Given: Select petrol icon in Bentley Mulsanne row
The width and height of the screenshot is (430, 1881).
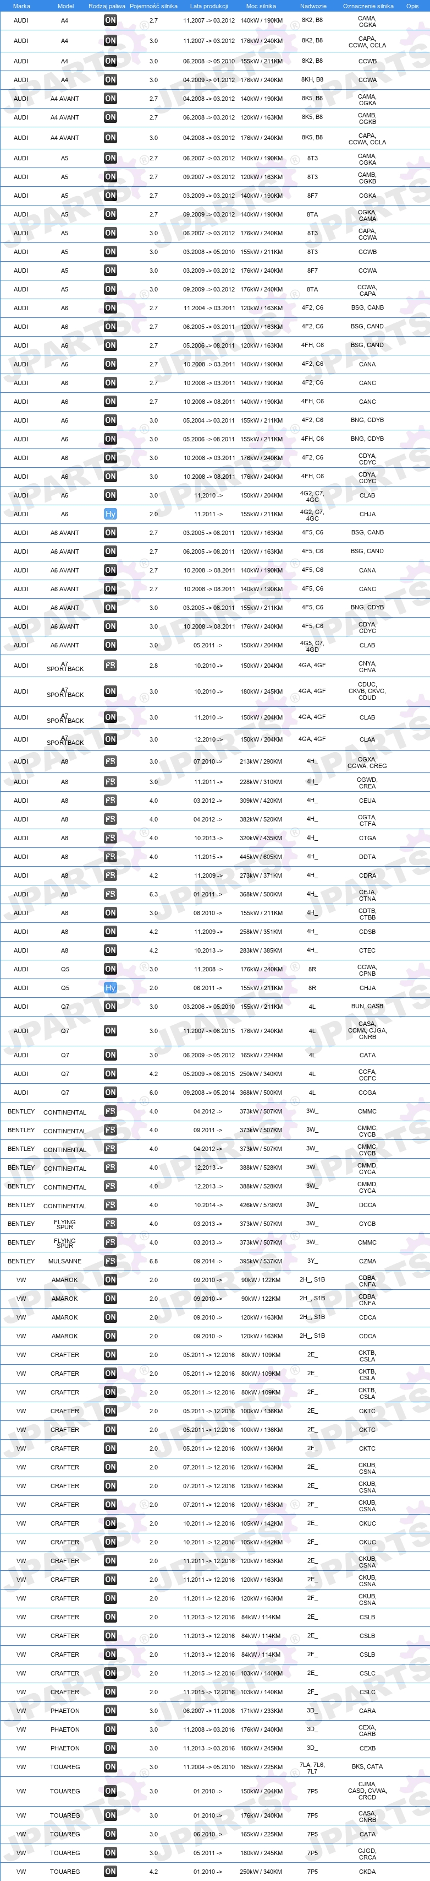Looking at the screenshot, I should 110,1261.
